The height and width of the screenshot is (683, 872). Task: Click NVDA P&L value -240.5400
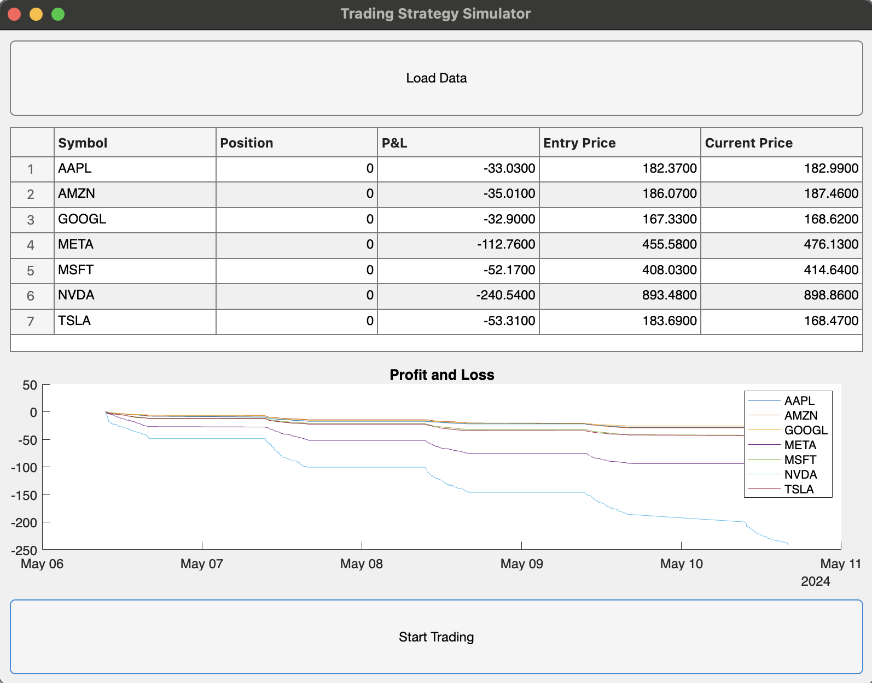pyautogui.click(x=458, y=296)
